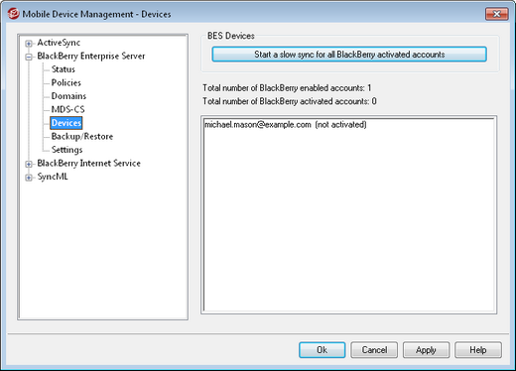Screen dimensions: 516x371
Task: Open the Policies tree item
Action: tap(66, 82)
